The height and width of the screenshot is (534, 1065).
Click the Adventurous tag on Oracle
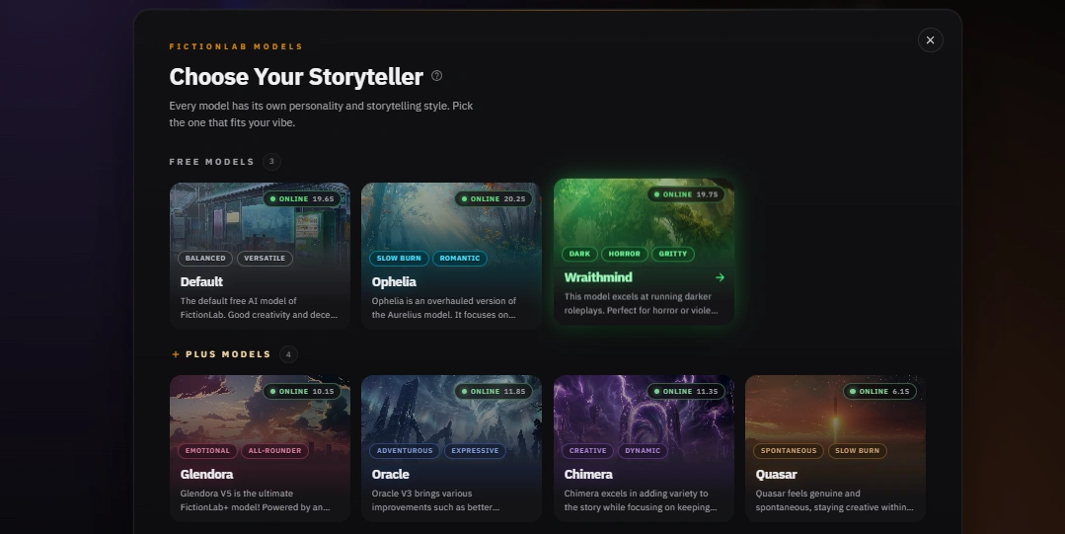point(404,450)
